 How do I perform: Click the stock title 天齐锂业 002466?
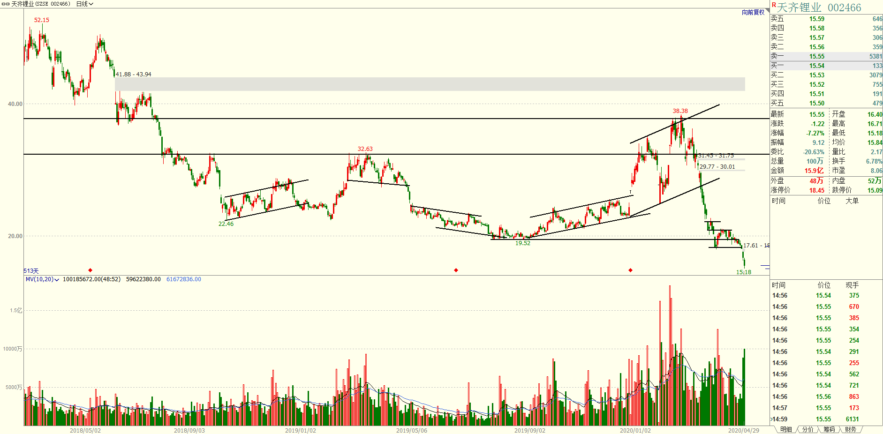coord(819,7)
